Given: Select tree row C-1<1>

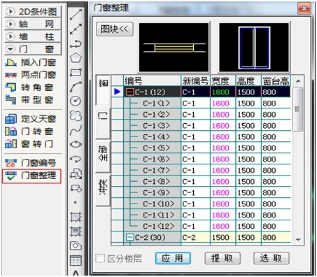Looking at the screenshot, I should point(157,104).
